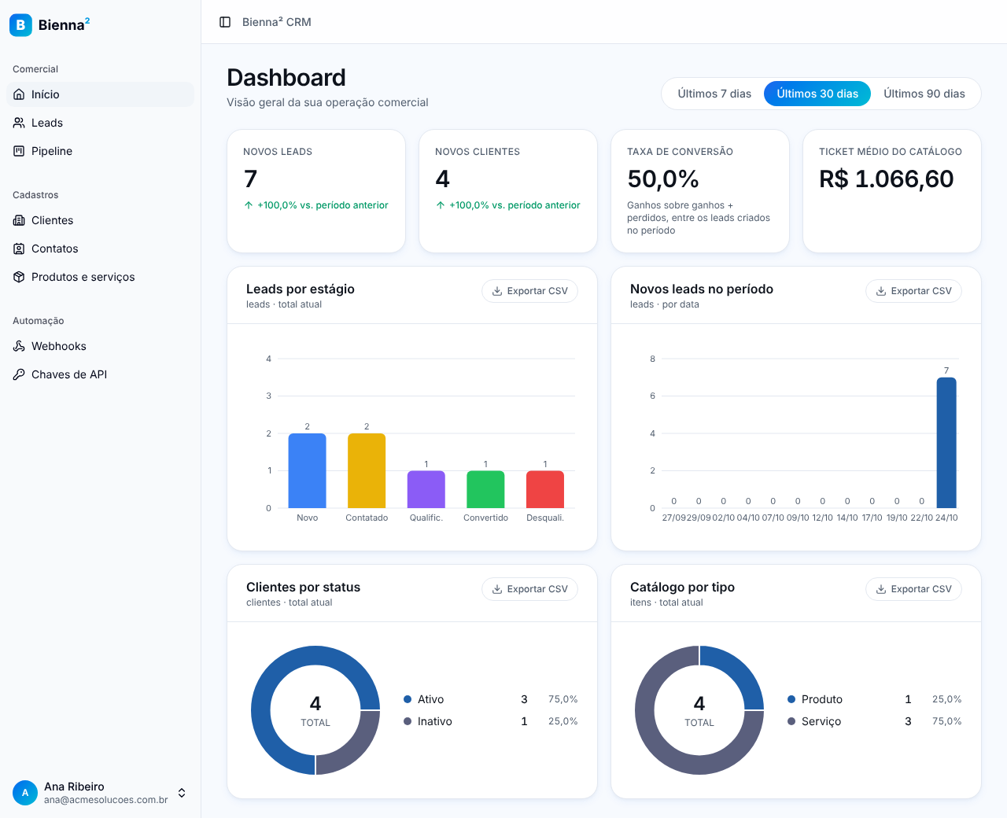1007x818 pixels.
Task: Go to Contatos in Cadastros
Action: 100,249
